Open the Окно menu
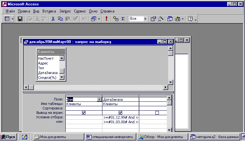This screenshot has height=141, width=245. point(93,11)
